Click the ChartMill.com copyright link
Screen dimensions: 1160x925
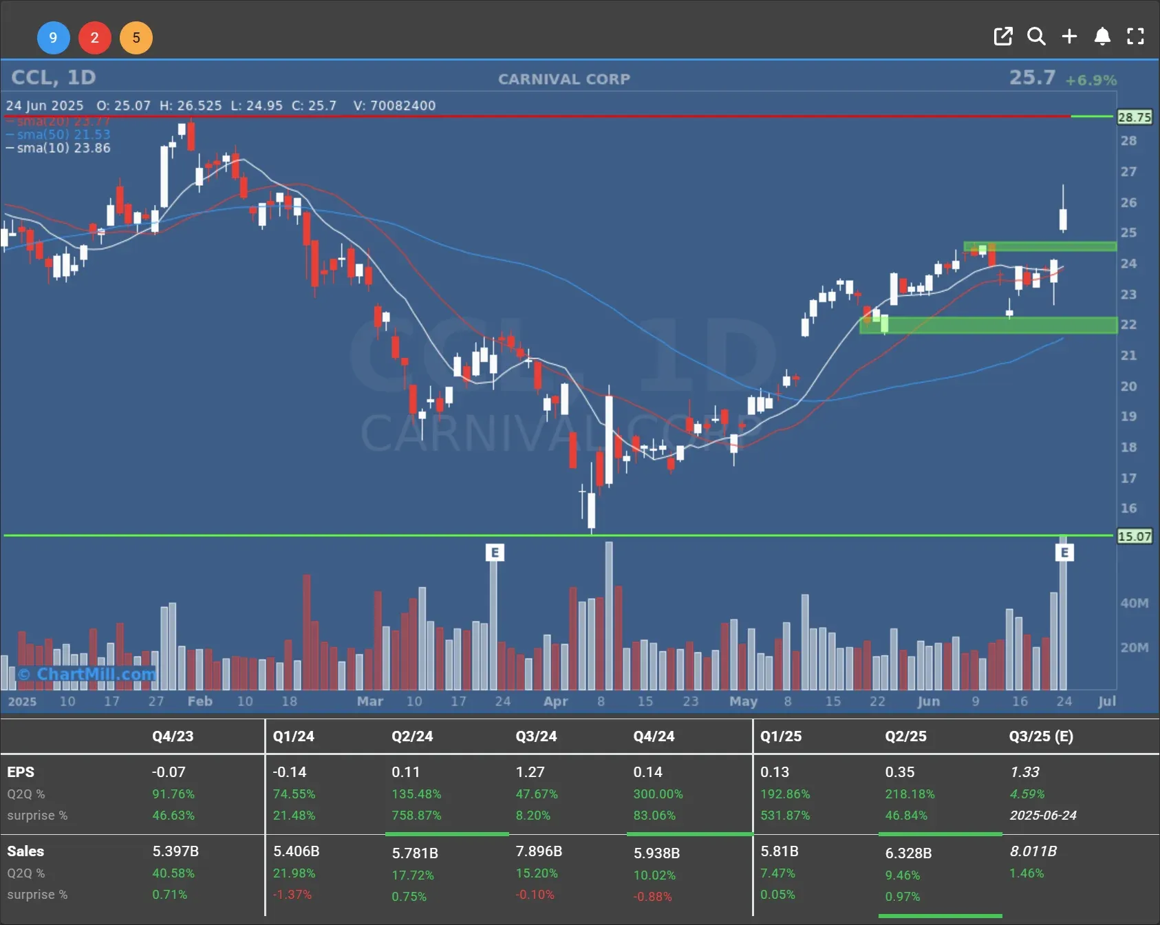pos(87,674)
